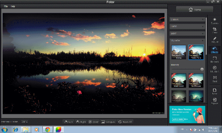Viewport: 222px width, 133px height.
Task: Rotate the image Left
Action: click(68, 122)
